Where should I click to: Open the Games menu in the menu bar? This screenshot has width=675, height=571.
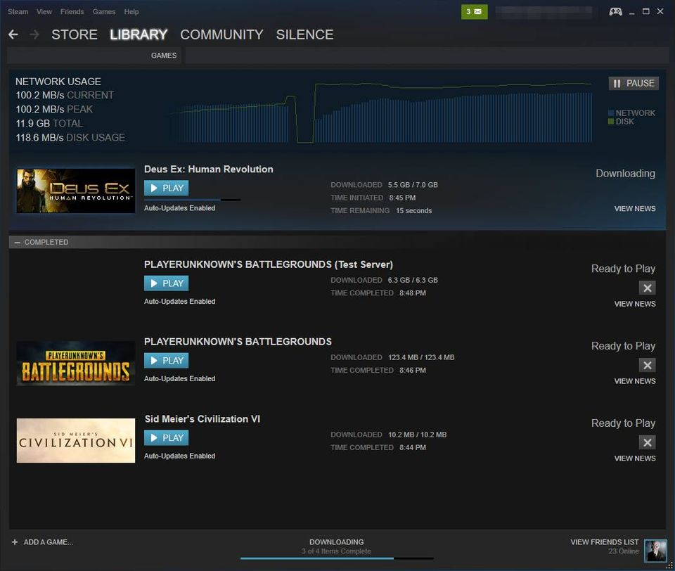pyautogui.click(x=104, y=12)
